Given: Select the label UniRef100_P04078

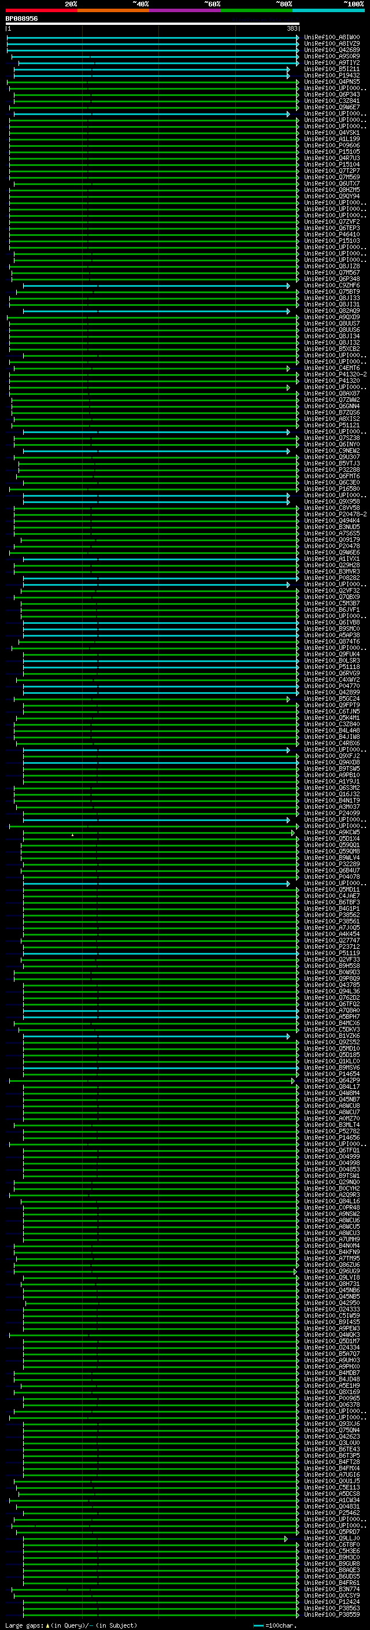Looking at the screenshot, I should pyautogui.click(x=331, y=877).
